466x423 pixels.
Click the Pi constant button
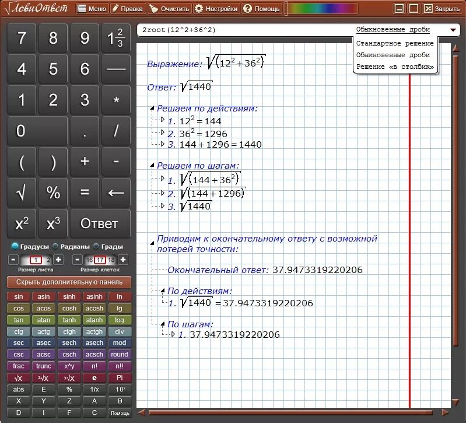[x=120, y=378]
